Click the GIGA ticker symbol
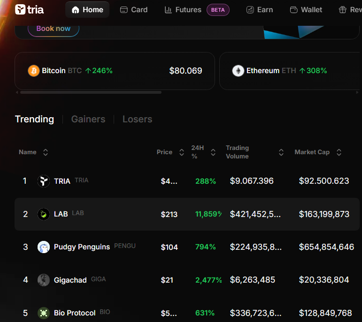Viewport: 362px width, 322px height. [x=98, y=279]
